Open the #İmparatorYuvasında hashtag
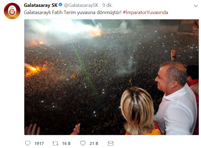 [x=145, y=13]
